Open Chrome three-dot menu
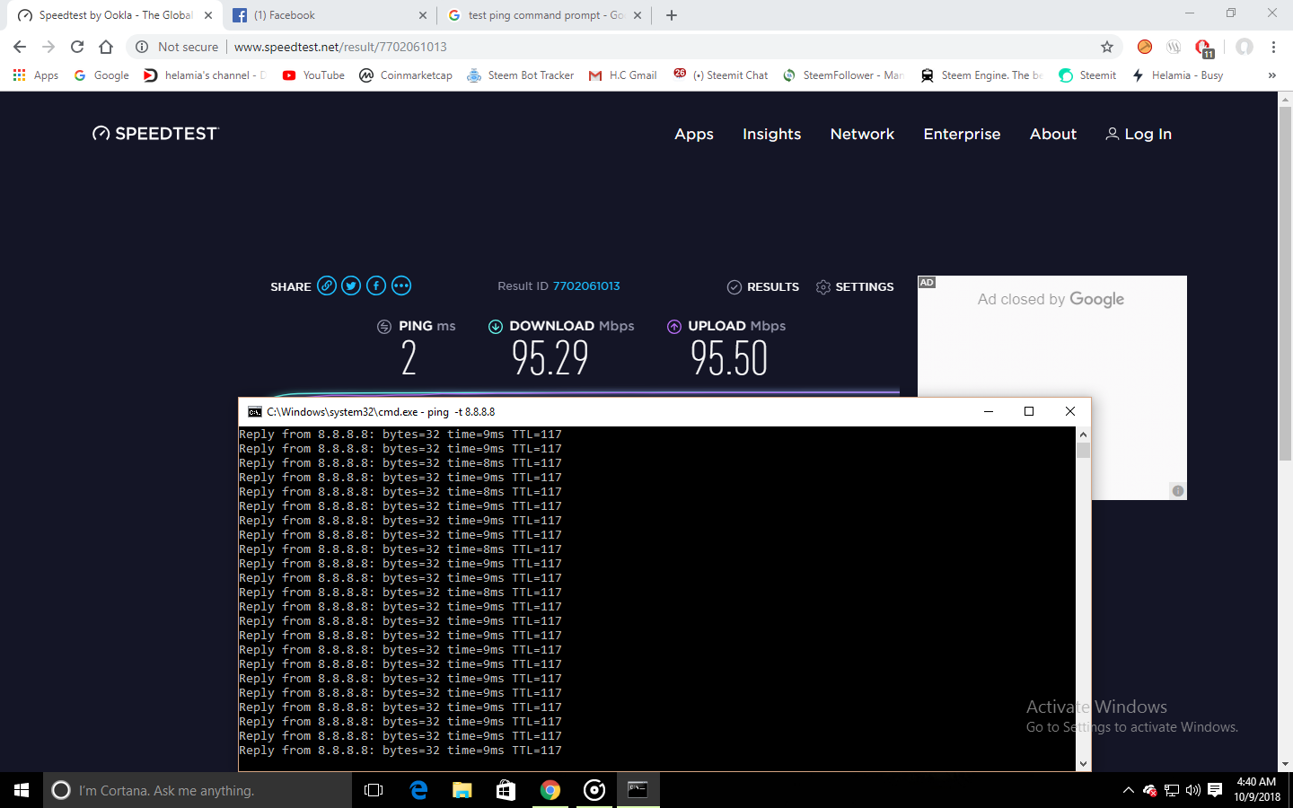1293x808 pixels. [x=1273, y=47]
